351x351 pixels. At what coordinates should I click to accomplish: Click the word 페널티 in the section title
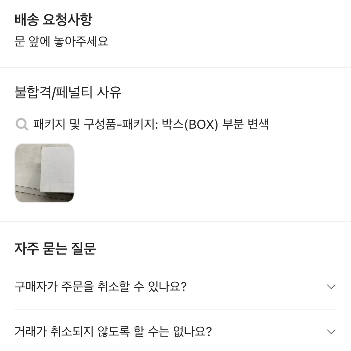[74, 92]
